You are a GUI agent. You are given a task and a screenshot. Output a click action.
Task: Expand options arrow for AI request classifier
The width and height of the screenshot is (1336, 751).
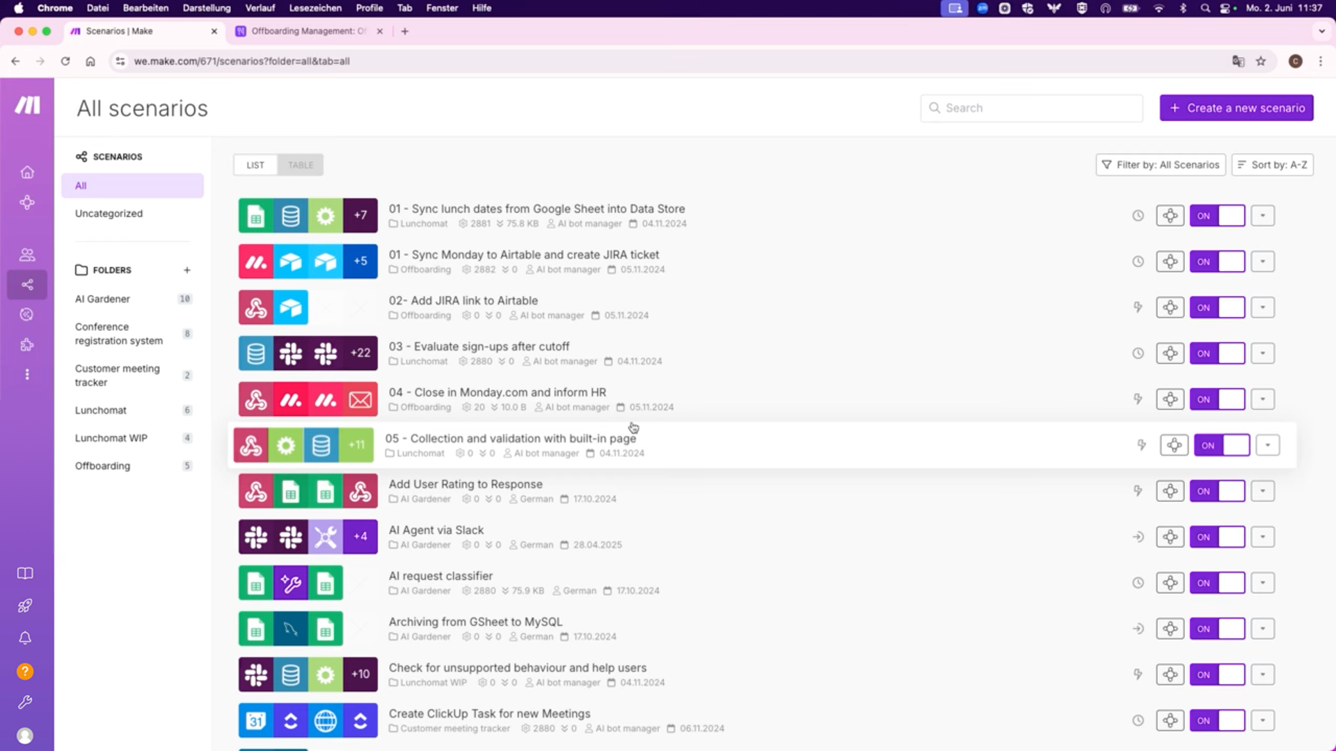pos(1263,583)
